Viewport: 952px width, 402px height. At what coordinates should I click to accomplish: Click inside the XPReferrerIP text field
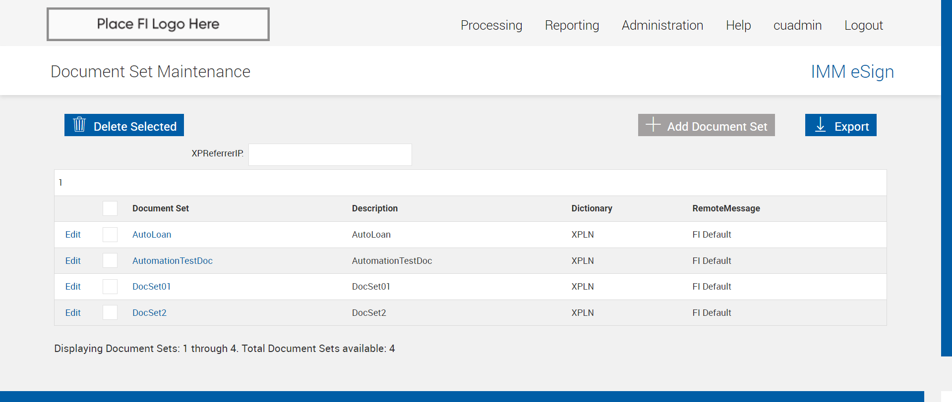[330, 154]
